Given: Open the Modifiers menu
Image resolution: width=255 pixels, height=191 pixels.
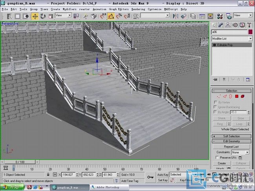Looking at the screenshot, I should coord(69,9).
